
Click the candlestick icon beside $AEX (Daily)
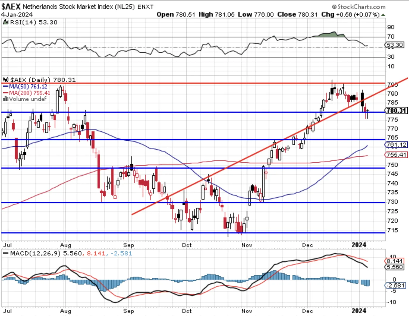click(6, 80)
